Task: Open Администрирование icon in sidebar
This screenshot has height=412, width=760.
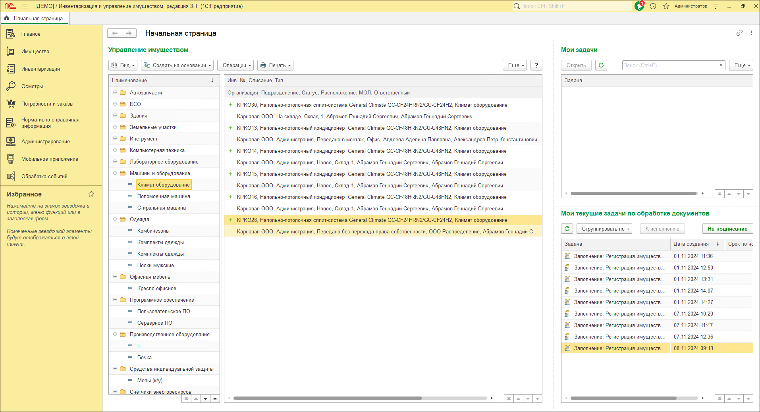Action: coord(11,141)
